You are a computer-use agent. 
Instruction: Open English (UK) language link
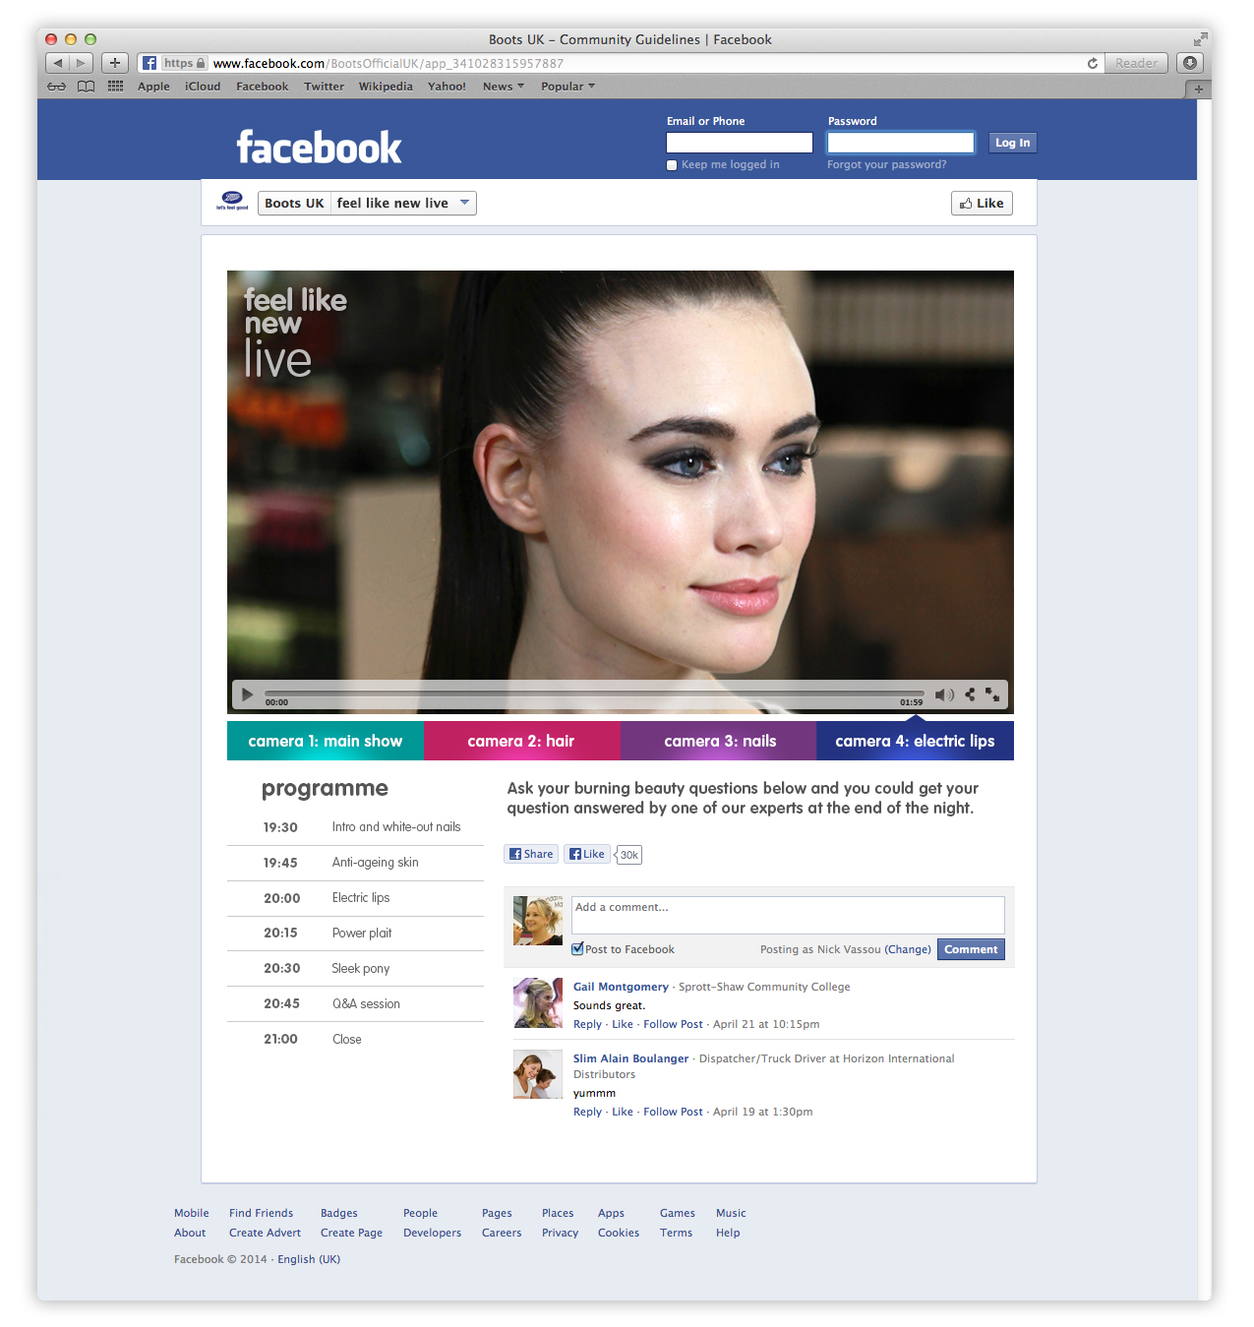309,1259
